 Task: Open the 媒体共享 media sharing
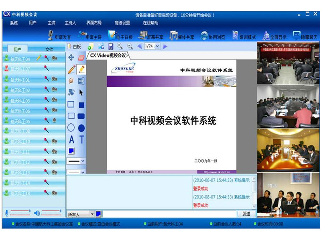[182, 36]
